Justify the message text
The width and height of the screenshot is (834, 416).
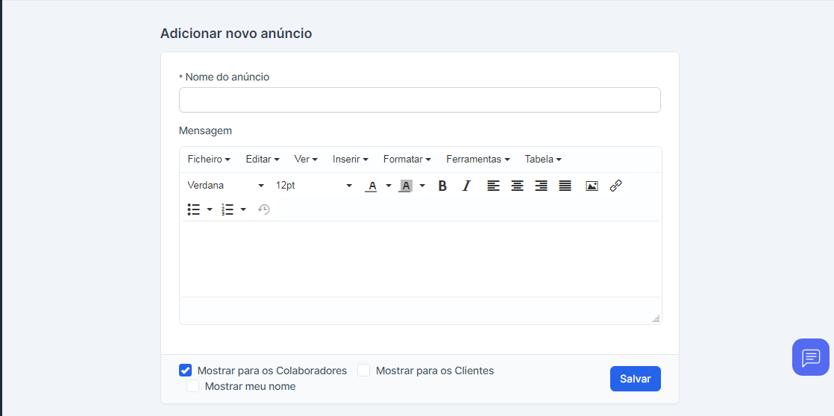tap(565, 186)
